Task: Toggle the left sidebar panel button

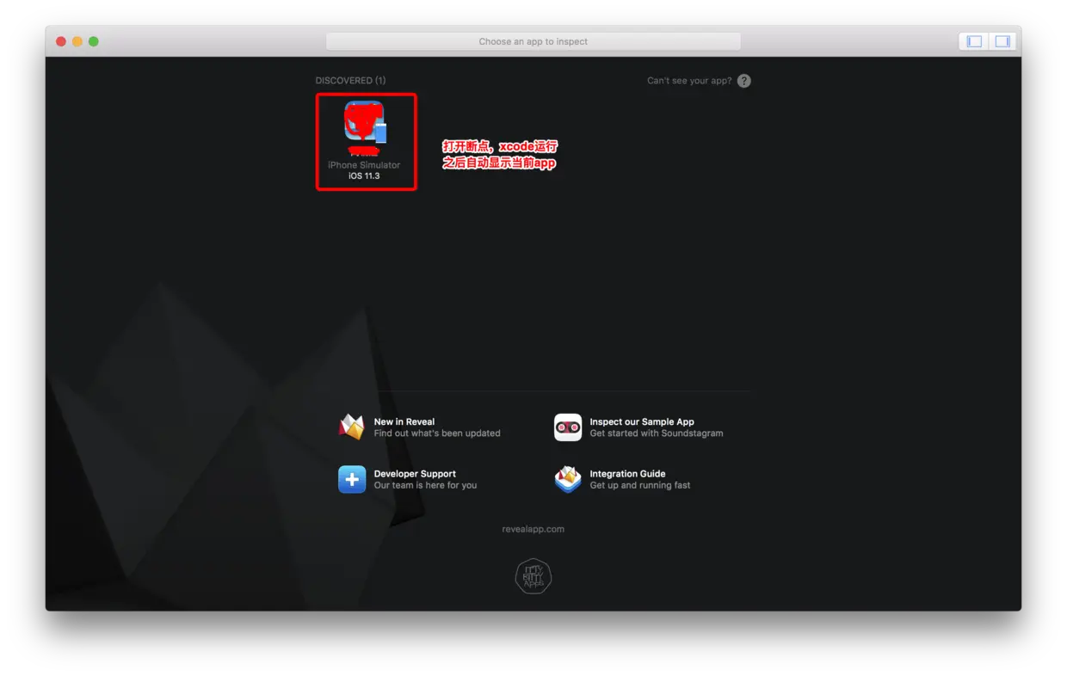Action: click(x=974, y=41)
